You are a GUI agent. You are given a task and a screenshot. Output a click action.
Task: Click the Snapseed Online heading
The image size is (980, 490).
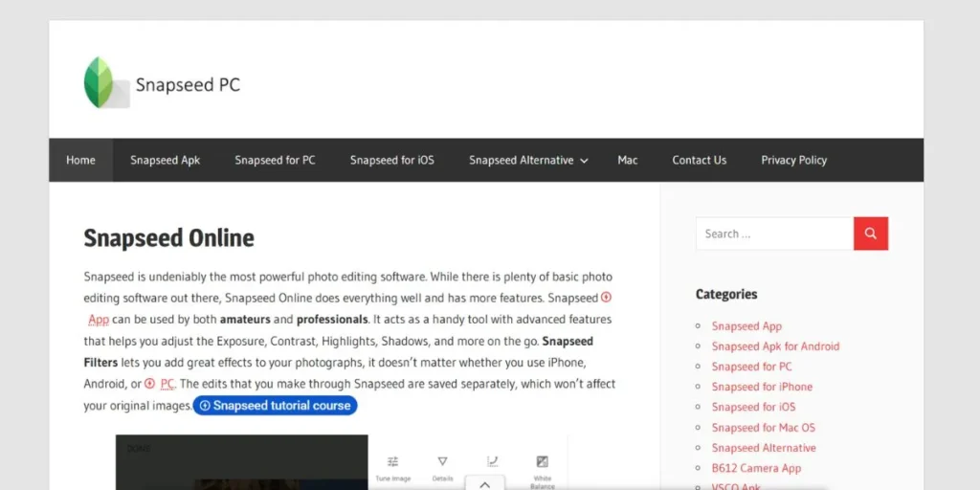coord(168,238)
